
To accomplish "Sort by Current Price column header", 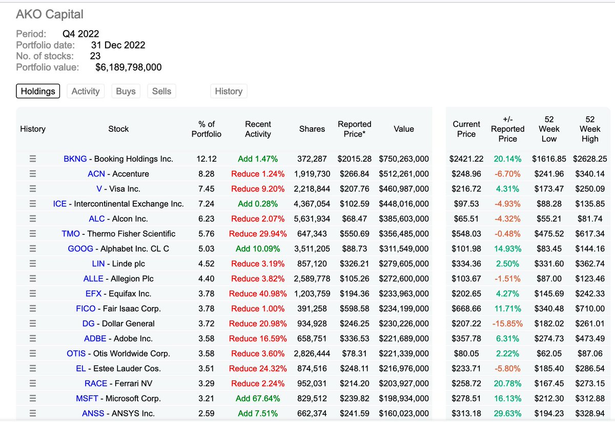I will [x=466, y=129].
